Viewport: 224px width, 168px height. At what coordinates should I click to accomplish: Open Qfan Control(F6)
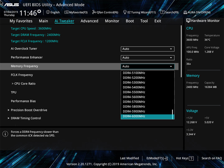click(107, 12)
